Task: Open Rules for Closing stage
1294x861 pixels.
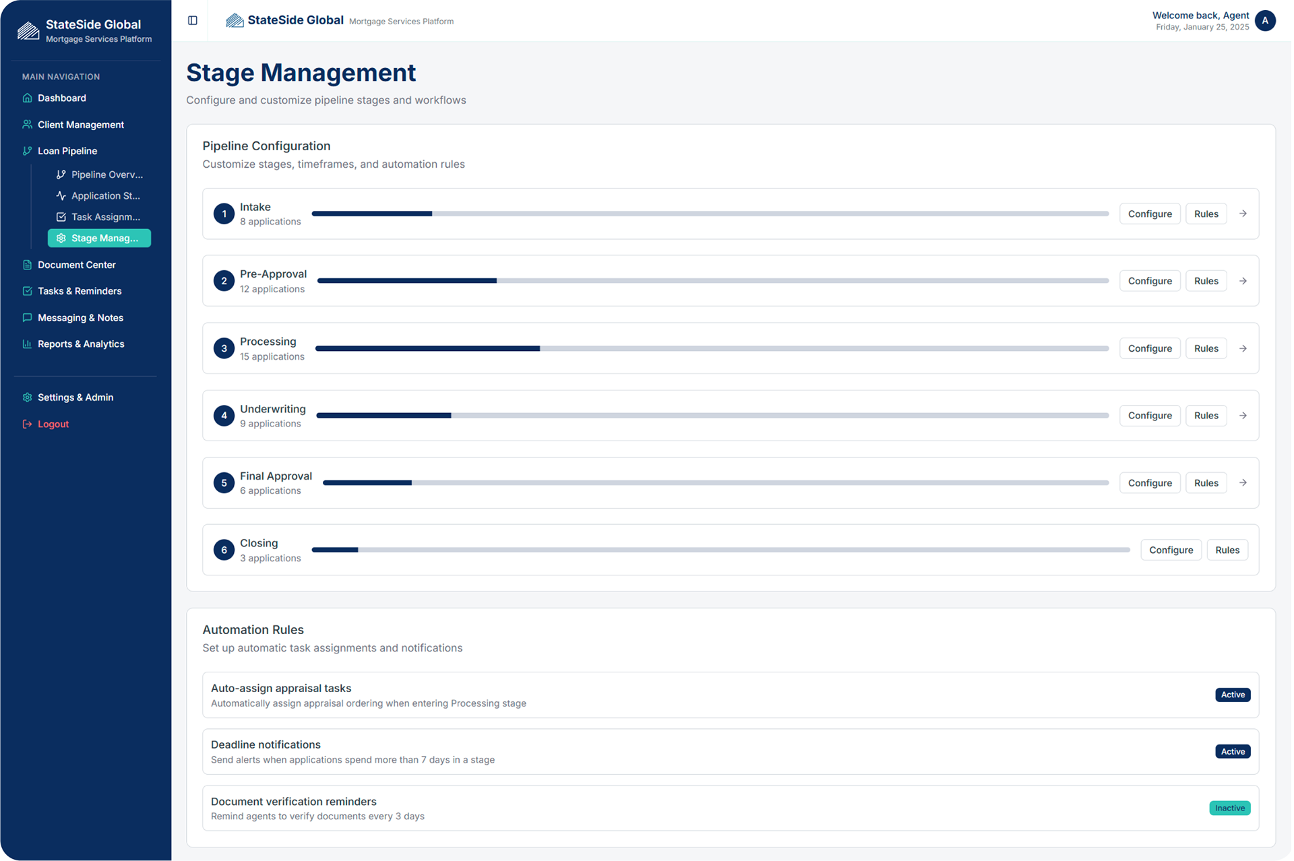Action: pos(1227,550)
